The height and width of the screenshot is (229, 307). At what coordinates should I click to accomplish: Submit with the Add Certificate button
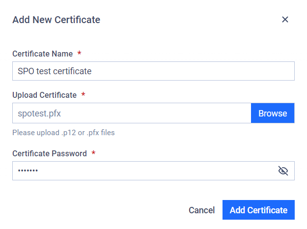(x=258, y=210)
